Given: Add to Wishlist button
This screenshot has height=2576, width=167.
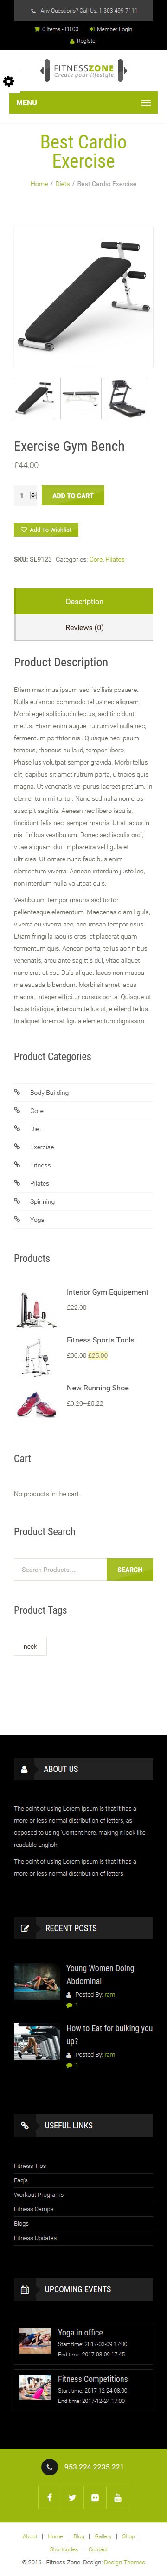Looking at the screenshot, I should coord(46,530).
